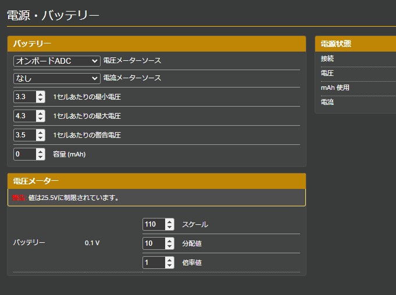The image size is (396, 295).
Task: Increase 容量 (mAh) with up arrow
Action: [40, 151]
